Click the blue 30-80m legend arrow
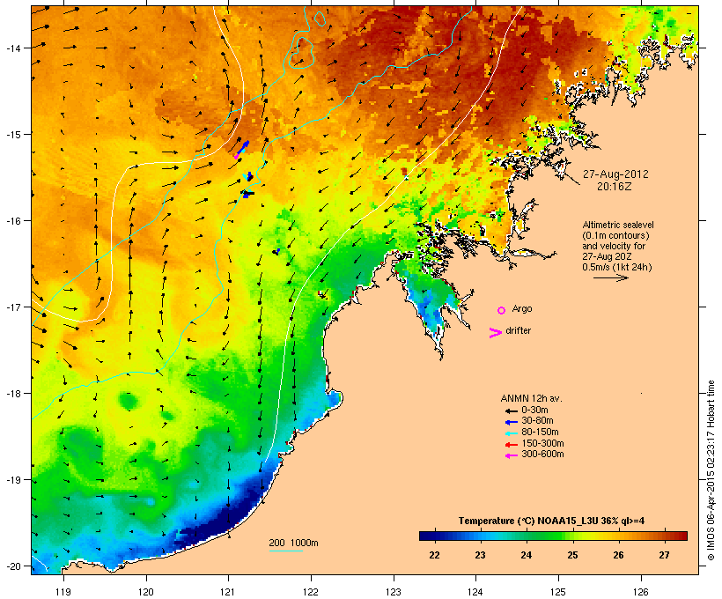 pyautogui.click(x=511, y=422)
